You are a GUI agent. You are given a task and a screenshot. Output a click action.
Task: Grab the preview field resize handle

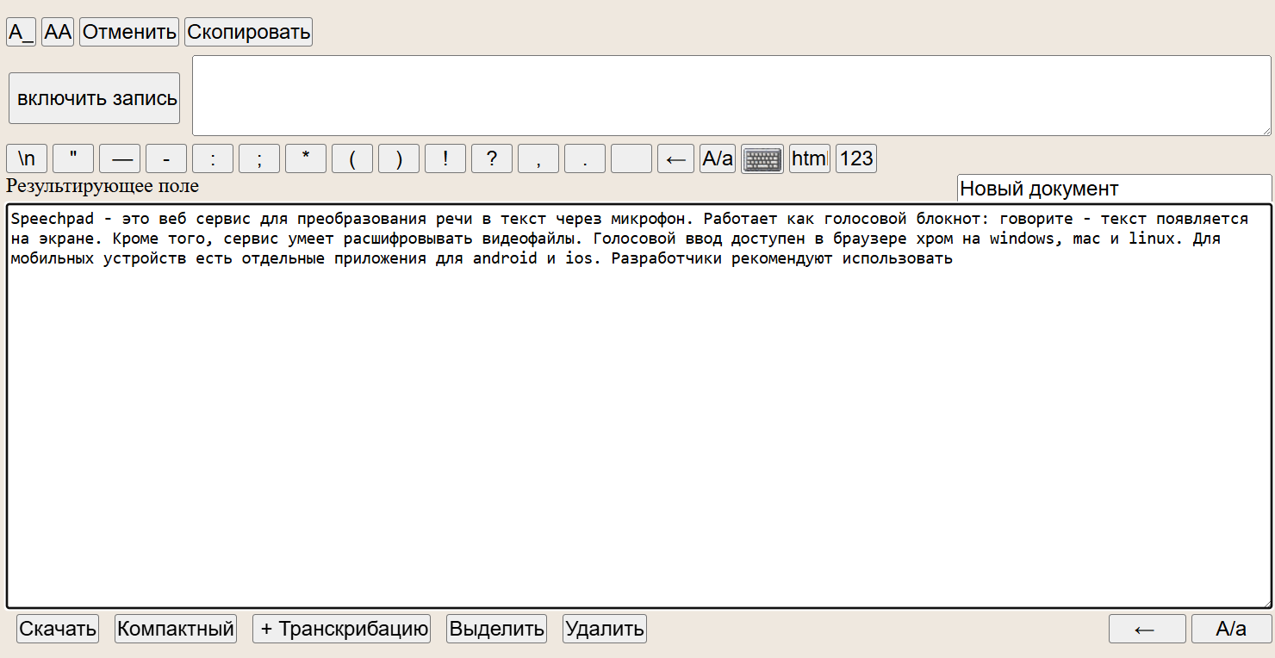(1266, 130)
